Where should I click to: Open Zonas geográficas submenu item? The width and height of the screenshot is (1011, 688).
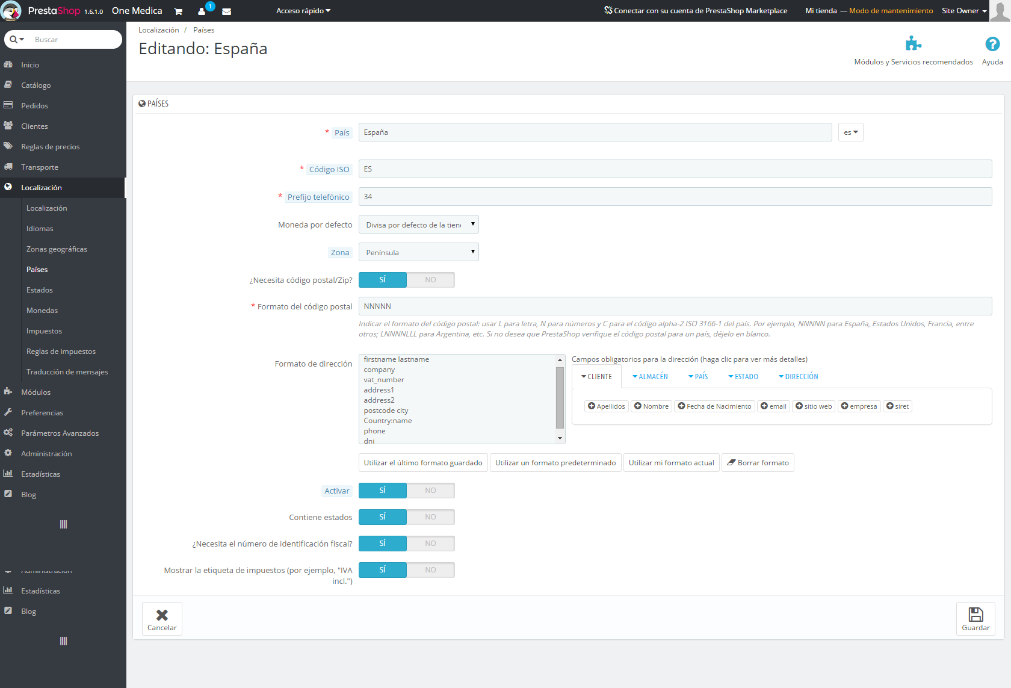pyautogui.click(x=57, y=249)
